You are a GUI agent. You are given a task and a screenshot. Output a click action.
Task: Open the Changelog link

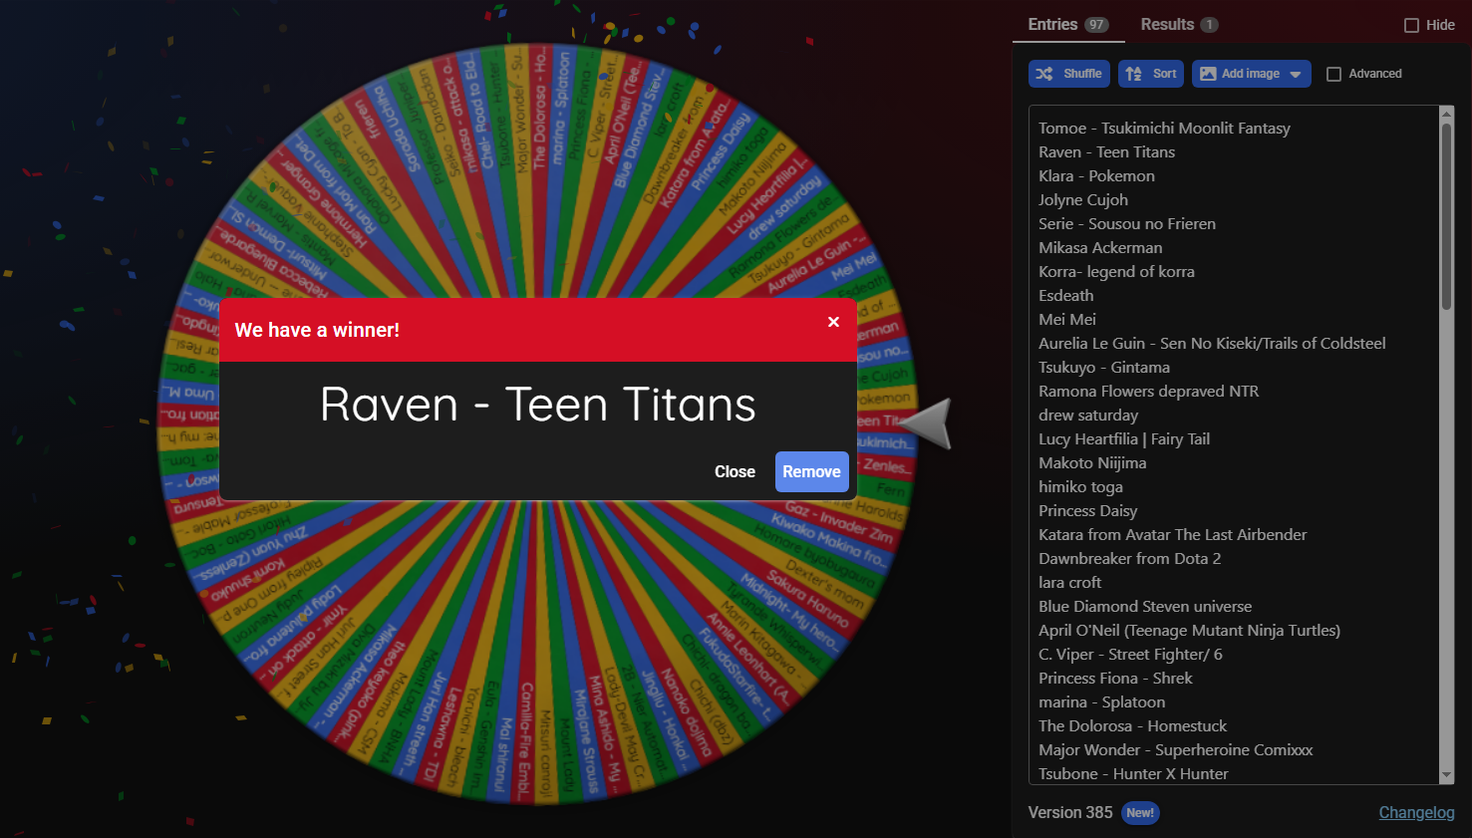pyautogui.click(x=1416, y=813)
